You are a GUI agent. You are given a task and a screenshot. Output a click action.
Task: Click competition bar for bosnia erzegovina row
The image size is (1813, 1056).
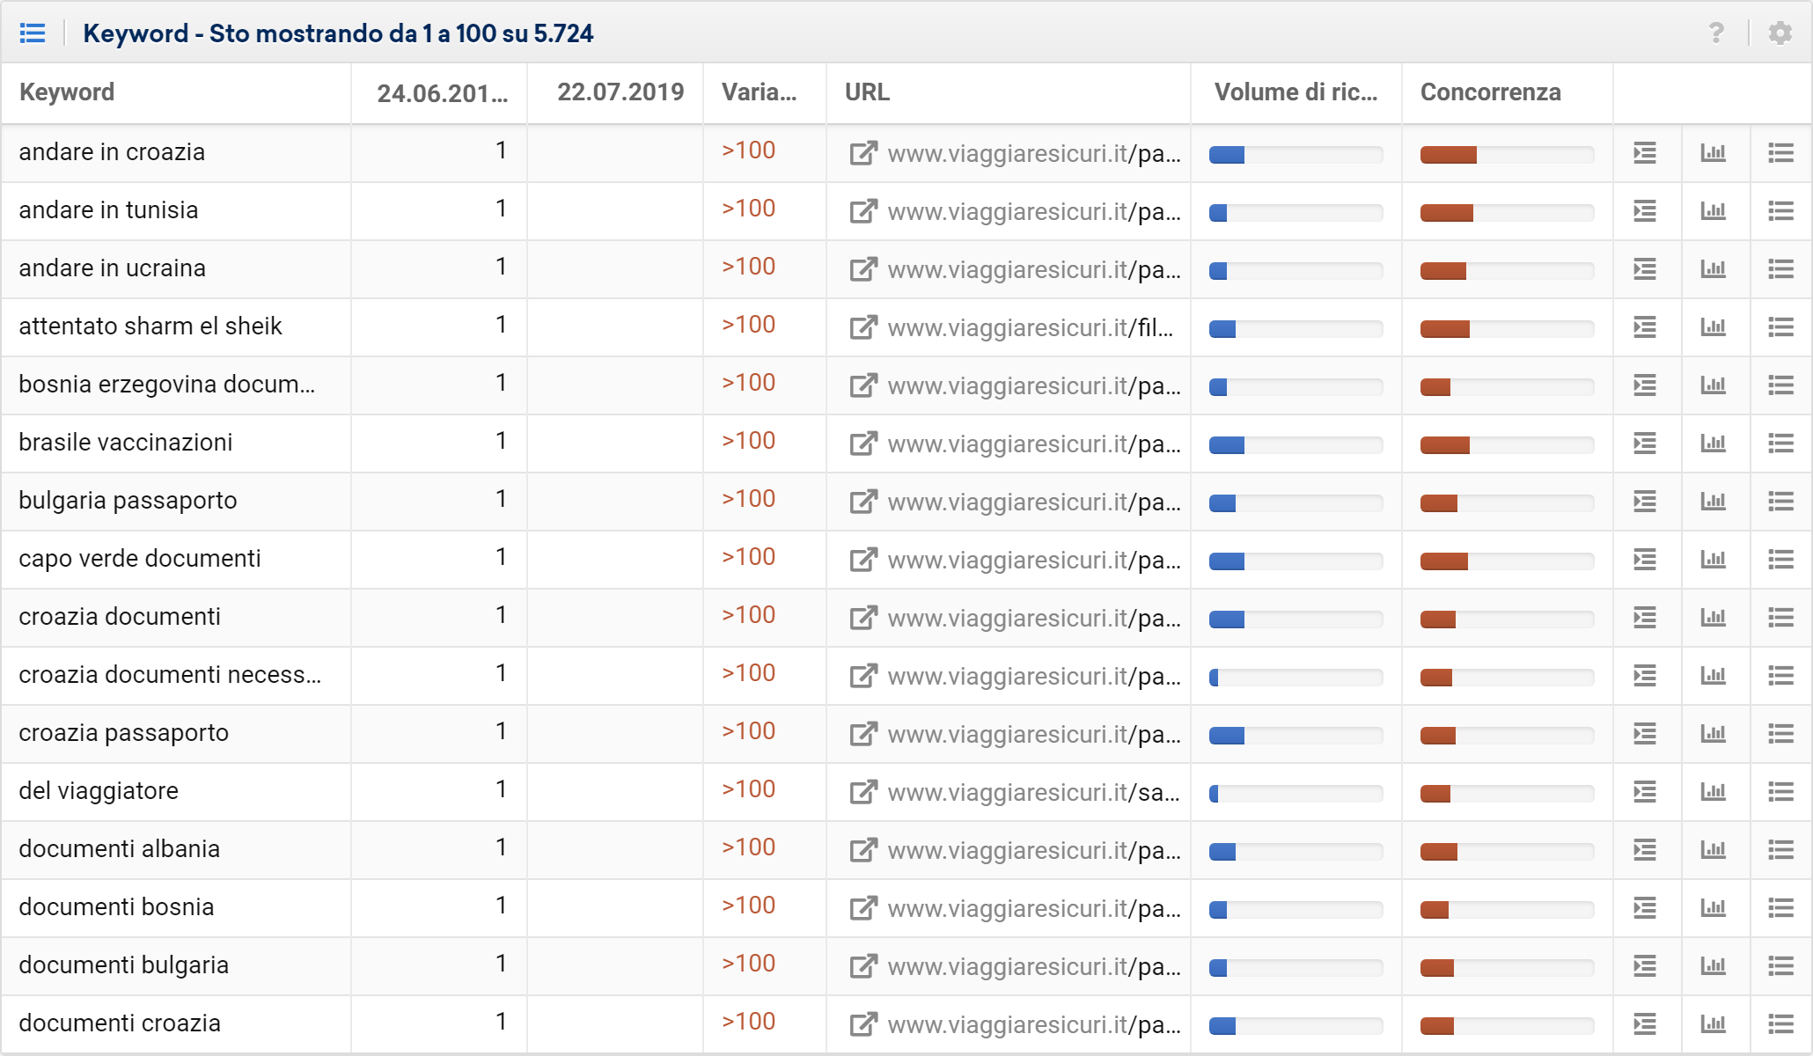click(x=1507, y=387)
